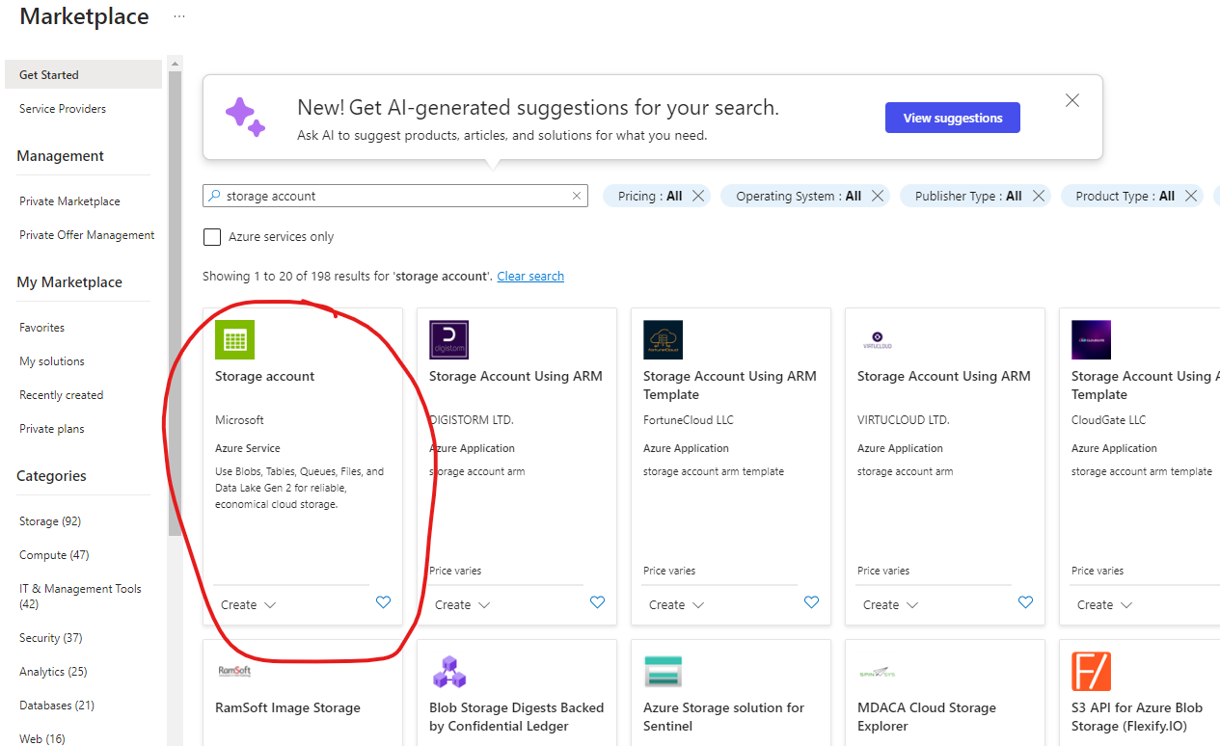The image size is (1220, 746).
Task: Click the Blob Storage Digests purple cubes icon
Action: 448,671
